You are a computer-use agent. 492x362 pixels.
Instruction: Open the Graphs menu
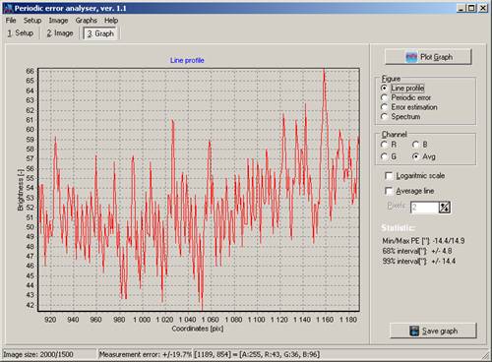click(87, 21)
